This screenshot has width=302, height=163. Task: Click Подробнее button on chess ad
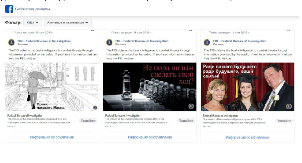[x=186, y=121]
